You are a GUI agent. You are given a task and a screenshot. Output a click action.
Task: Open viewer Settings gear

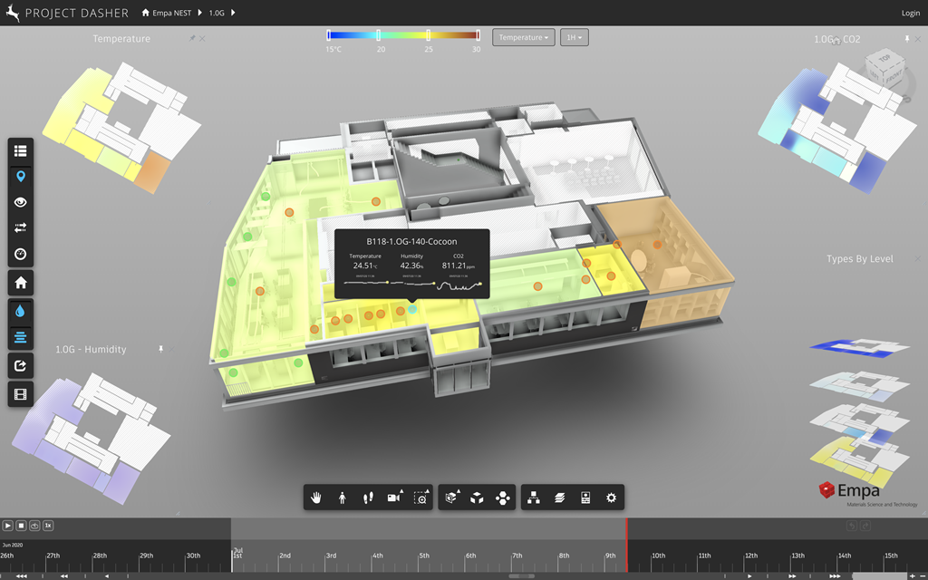tap(612, 498)
